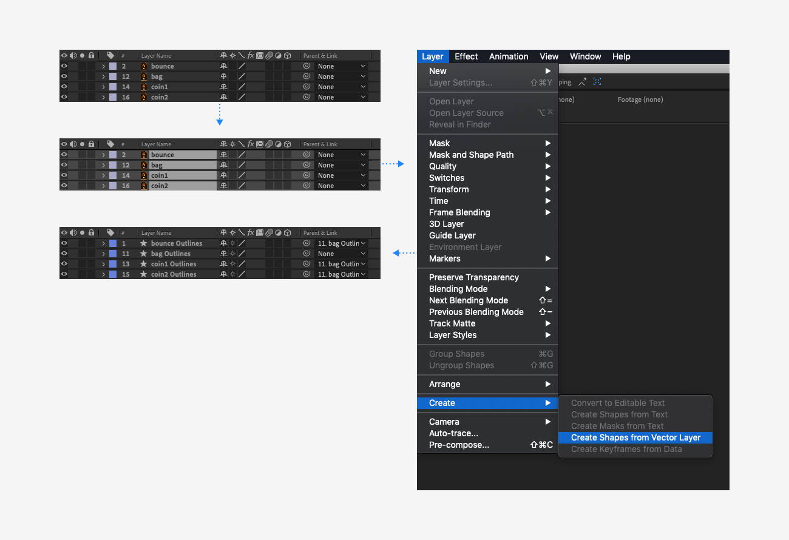789x540 pixels.
Task: Click the parent pick whip of bag Outlines
Action: click(306, 254)
